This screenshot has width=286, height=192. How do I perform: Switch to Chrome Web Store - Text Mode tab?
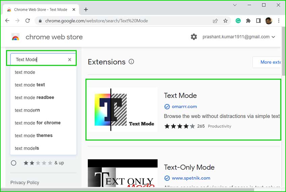point(41,9)
